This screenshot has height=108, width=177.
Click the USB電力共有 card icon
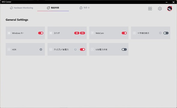click(92, 49)
